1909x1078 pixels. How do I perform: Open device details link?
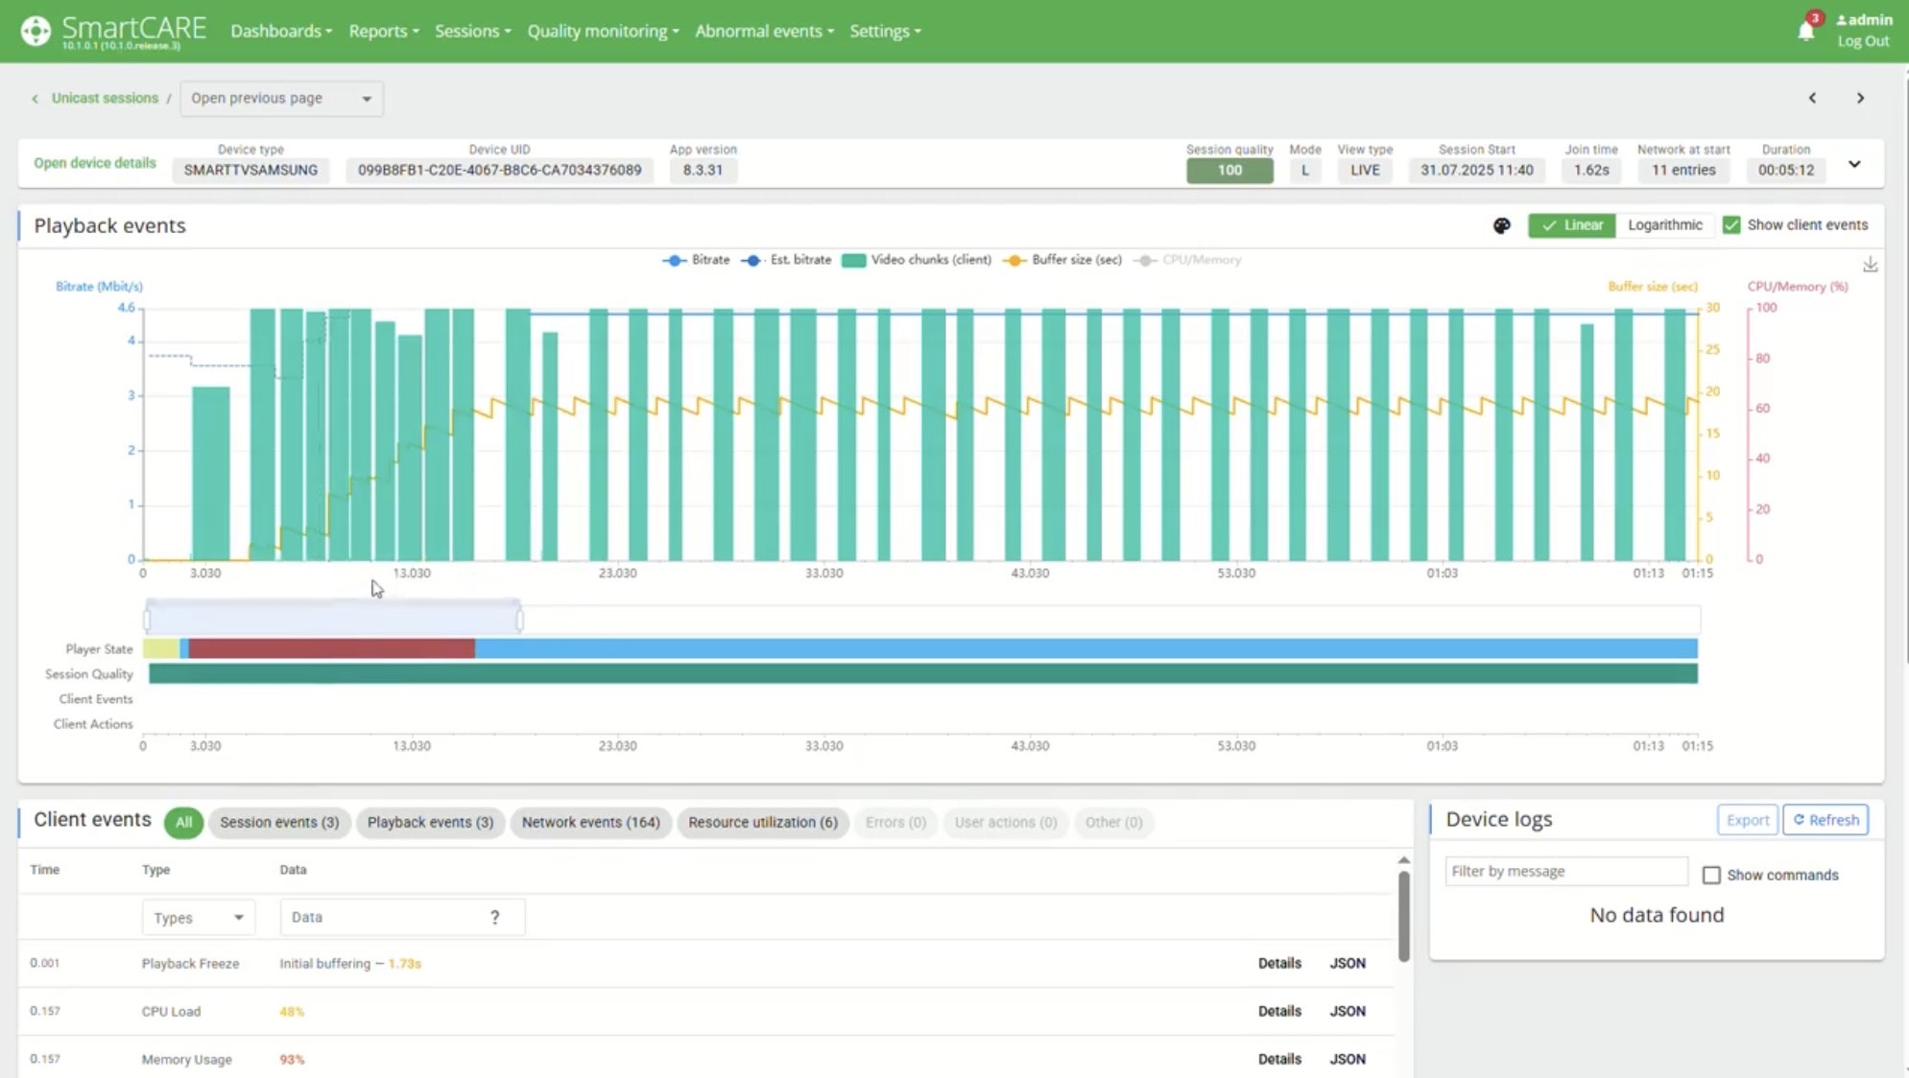(95, 163)
